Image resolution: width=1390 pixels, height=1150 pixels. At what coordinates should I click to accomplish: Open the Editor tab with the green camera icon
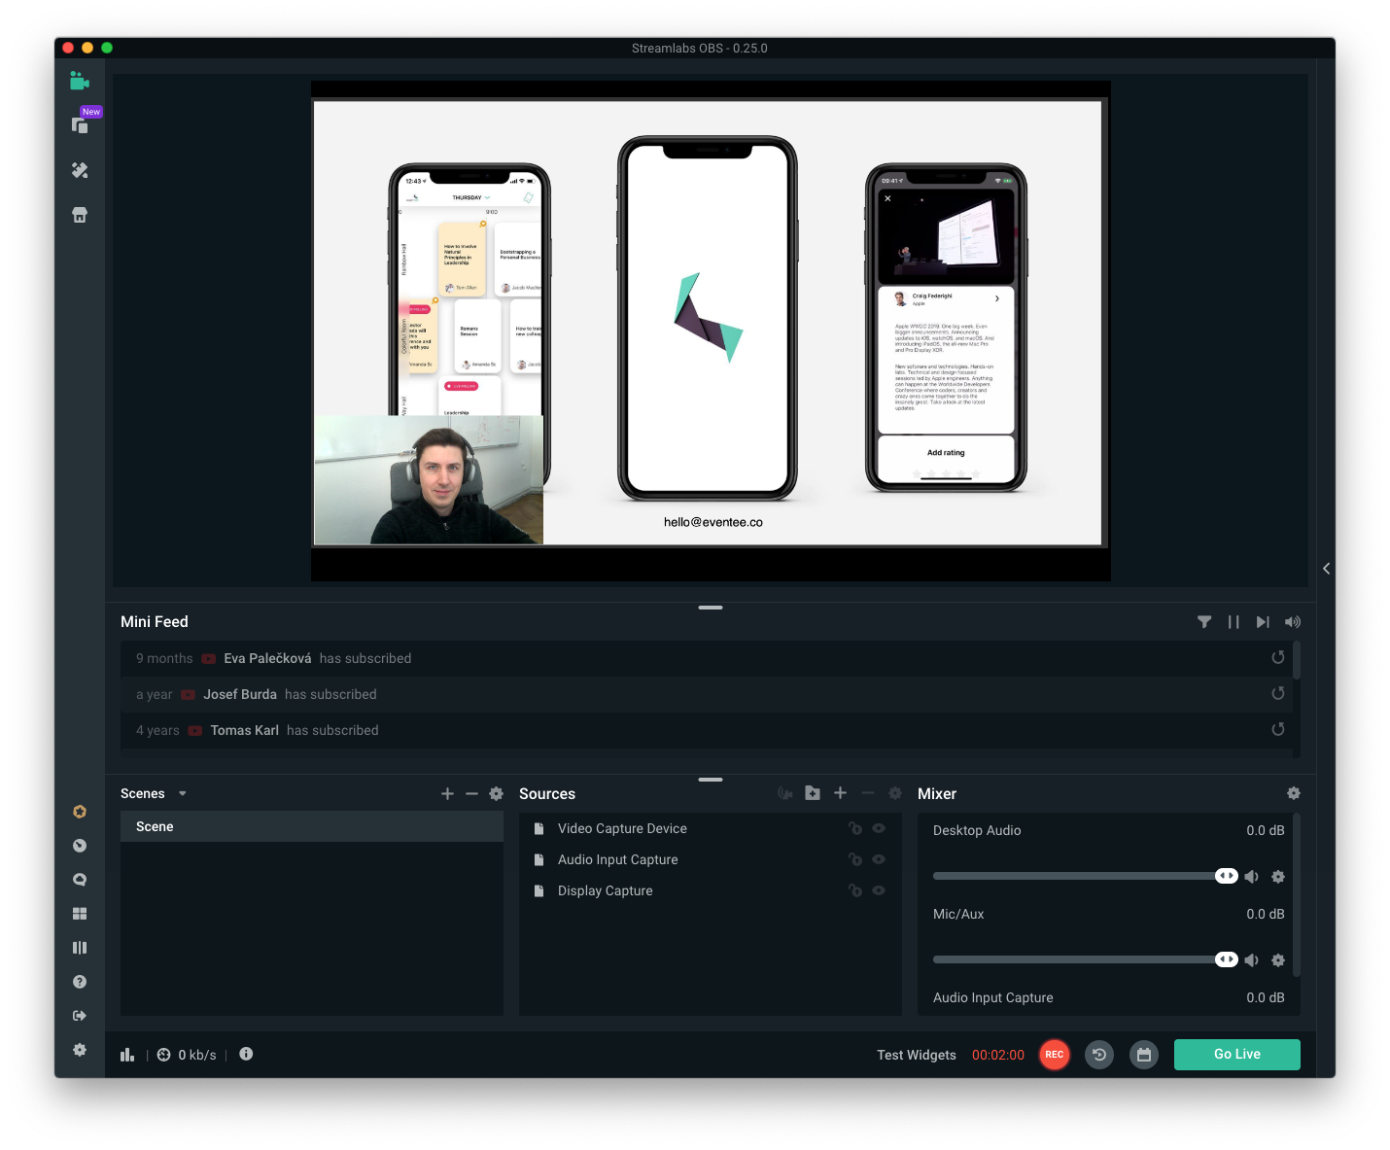[x=80, y=81]
